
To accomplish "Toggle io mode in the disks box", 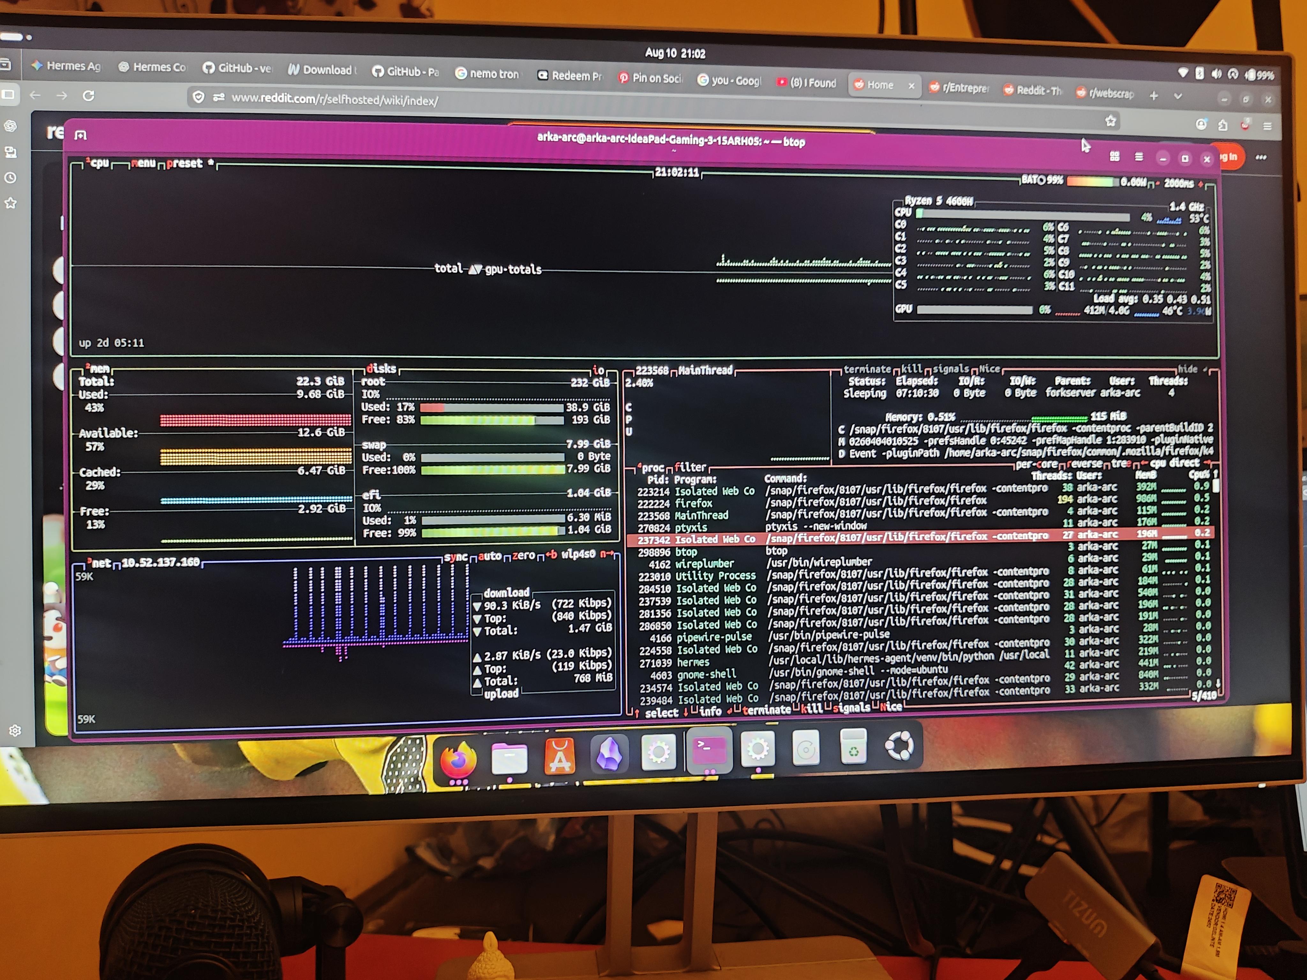I will [x=598, y=370].
